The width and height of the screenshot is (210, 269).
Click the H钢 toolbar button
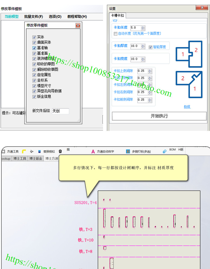click(181, 150)
